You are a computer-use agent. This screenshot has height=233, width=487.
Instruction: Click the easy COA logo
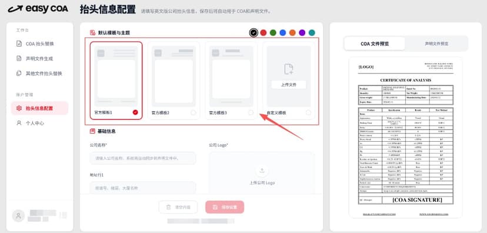(x=38, y=9)
